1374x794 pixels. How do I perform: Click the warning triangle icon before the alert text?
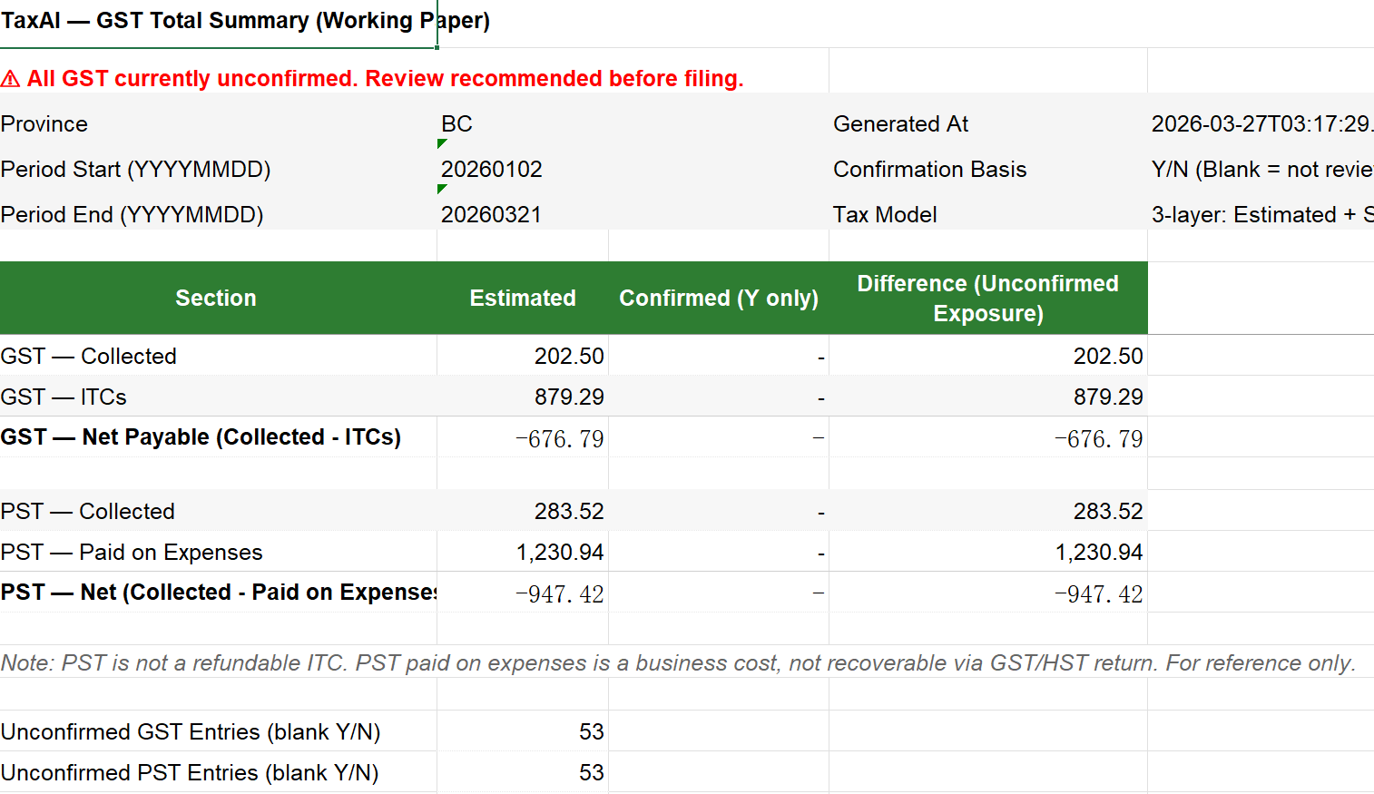click(x=11, y=78)
